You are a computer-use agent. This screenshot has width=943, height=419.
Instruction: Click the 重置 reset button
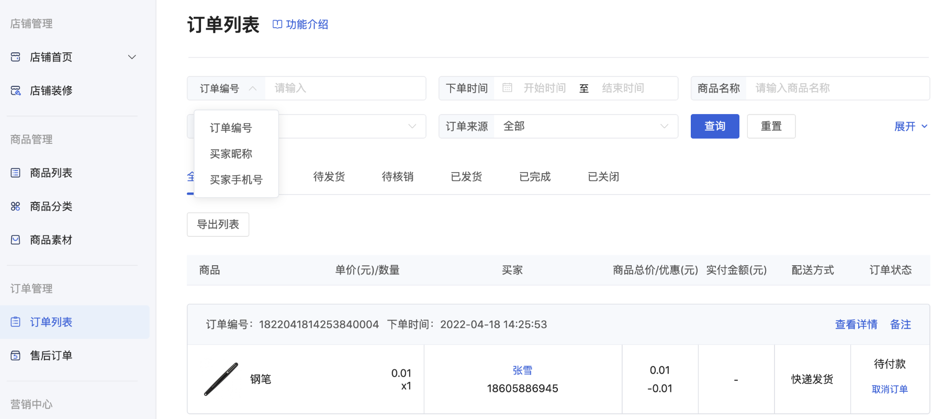click(771, 126)
